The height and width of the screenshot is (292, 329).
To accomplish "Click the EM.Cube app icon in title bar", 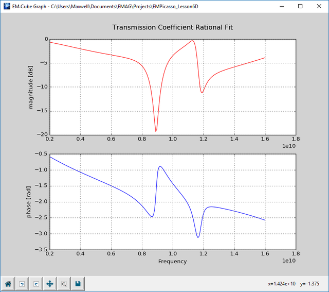I will pyautogui.click(x=7, y=6).
